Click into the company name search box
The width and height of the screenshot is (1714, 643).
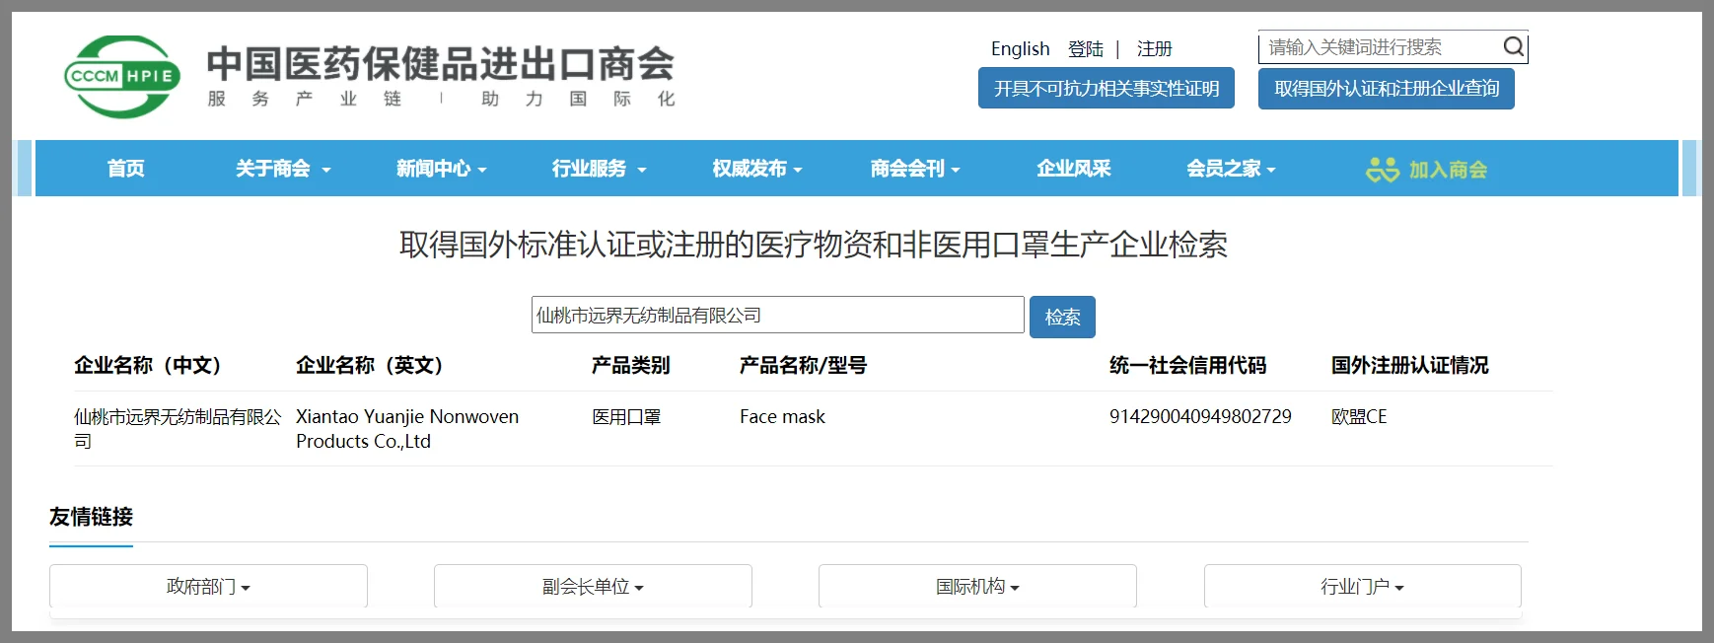[x=777, y=316]
